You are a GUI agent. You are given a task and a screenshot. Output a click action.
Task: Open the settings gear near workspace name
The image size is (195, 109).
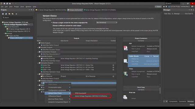point(166,7)
